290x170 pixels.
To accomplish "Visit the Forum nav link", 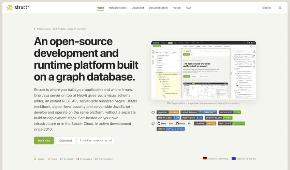I will point(177,8).
